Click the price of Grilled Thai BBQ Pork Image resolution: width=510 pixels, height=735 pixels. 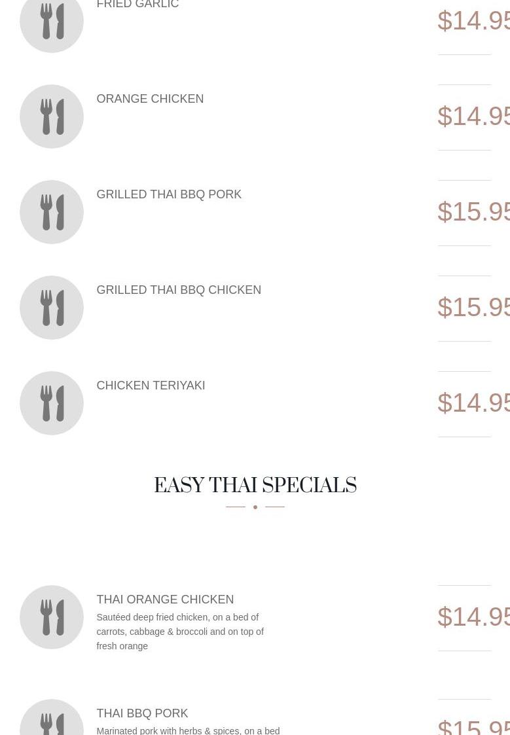(x=473, y=212)
